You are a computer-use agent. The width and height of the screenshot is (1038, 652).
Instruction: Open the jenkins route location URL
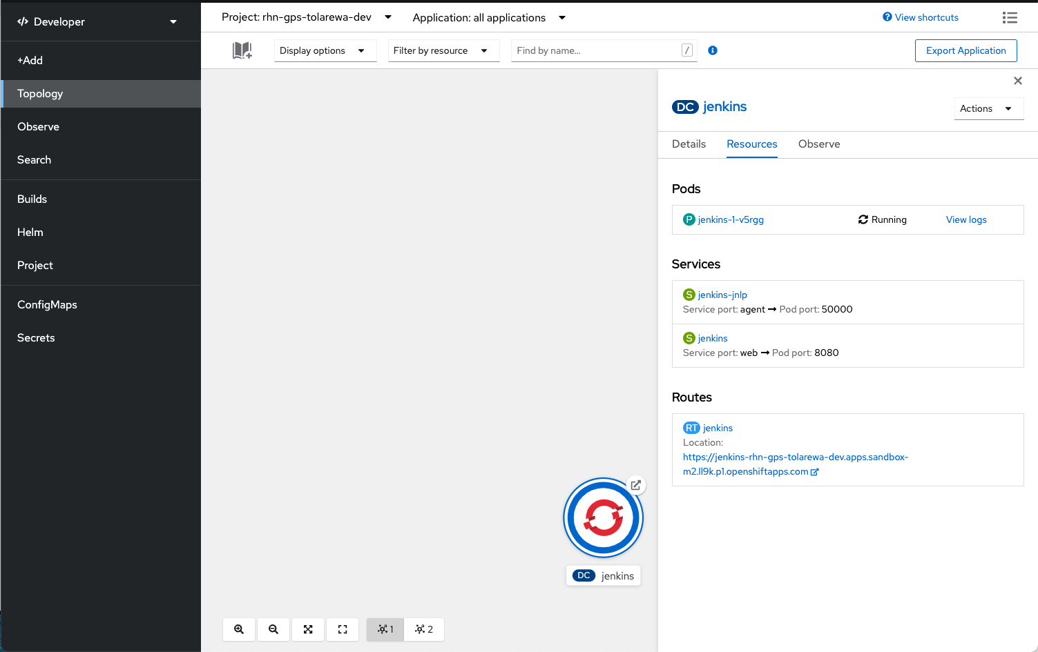point(796,464)
